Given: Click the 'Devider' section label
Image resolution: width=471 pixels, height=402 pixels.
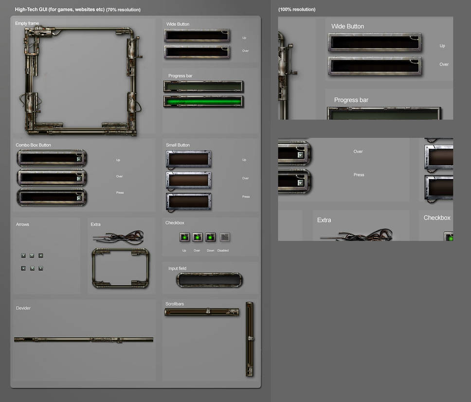Looking at the screenshot, I should 23,308.
